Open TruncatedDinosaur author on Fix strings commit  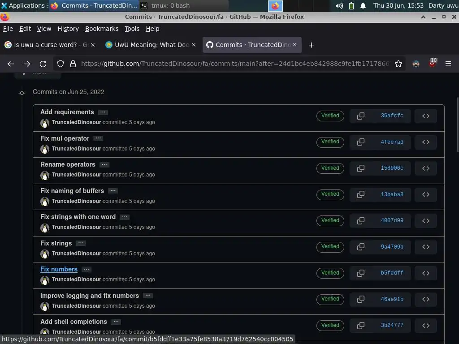pyautogui.click(x=76, y=254)
